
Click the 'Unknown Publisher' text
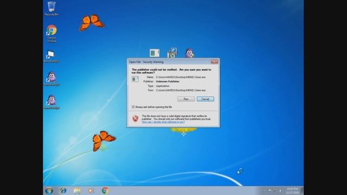pyautogui.click(x=168, y=82)
